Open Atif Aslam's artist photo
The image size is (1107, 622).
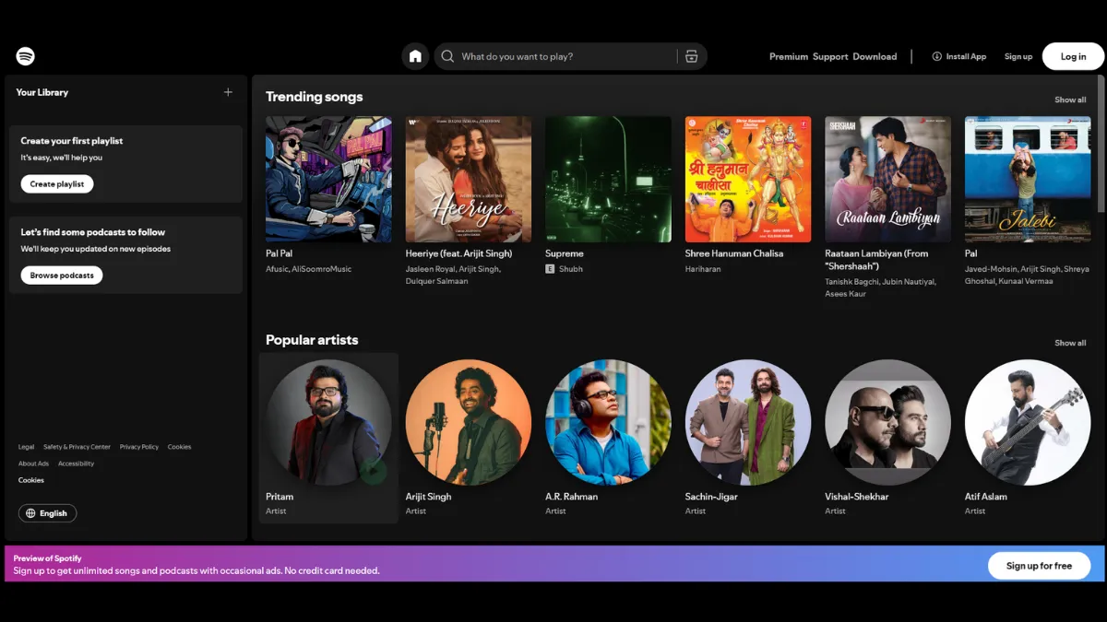(1028, 422)
